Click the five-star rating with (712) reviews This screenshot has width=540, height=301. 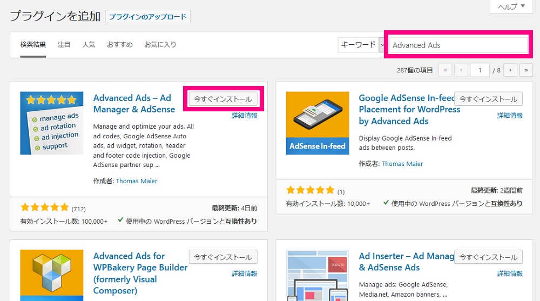[45, 208]
